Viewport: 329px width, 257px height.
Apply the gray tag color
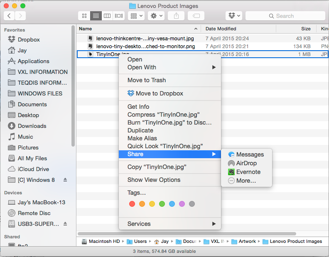pos(192,204)
